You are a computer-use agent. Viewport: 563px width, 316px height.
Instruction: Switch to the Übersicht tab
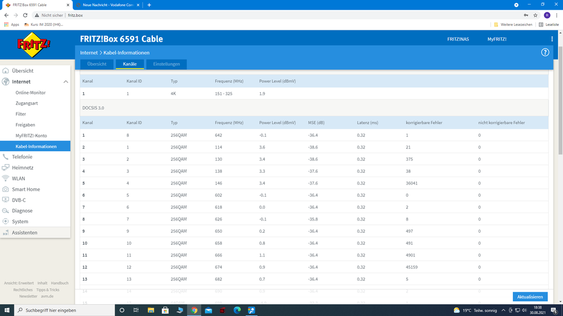coord(97,64)
